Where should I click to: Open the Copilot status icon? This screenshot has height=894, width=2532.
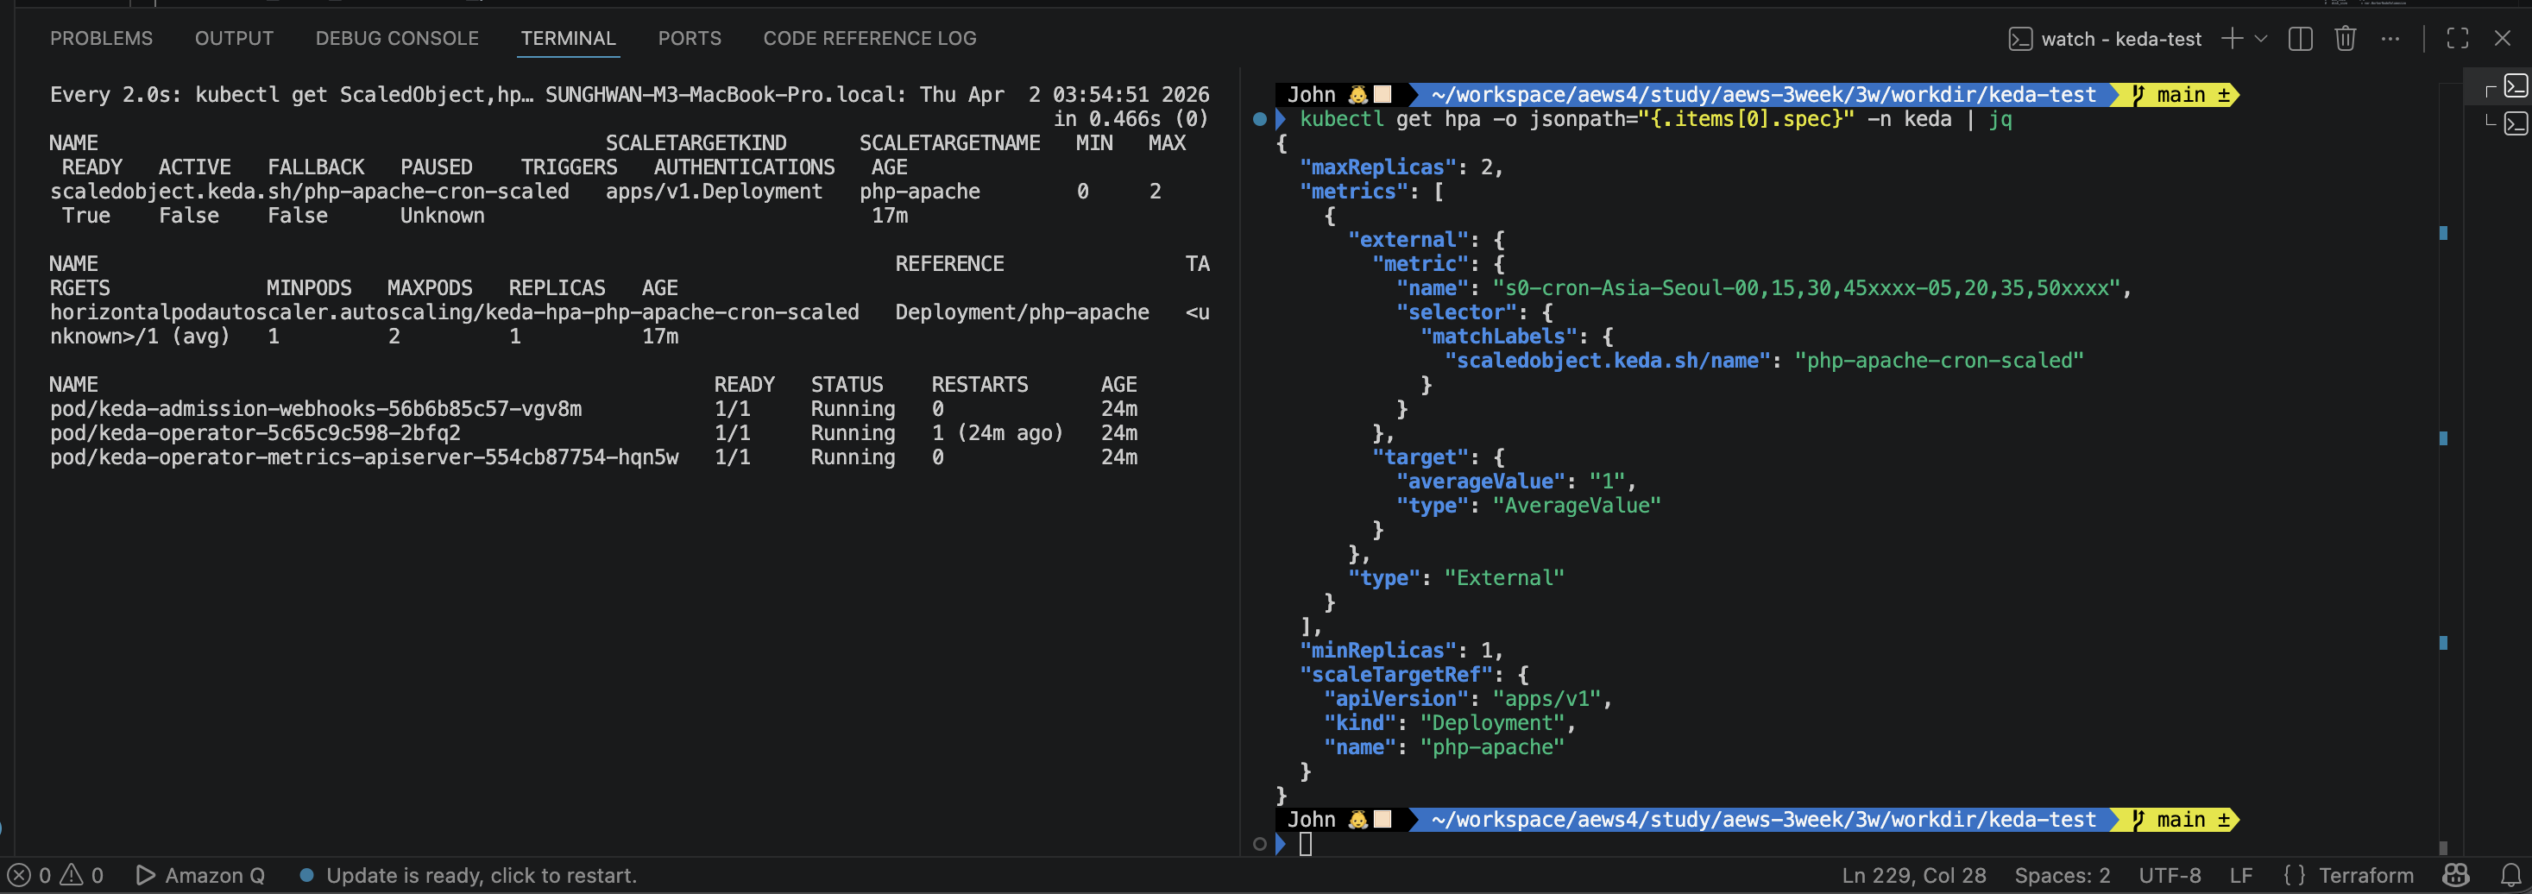click(x=2456, y=874)
